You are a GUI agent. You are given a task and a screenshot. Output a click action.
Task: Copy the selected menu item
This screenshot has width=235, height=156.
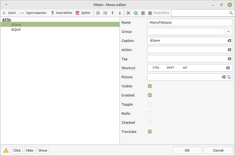(136, 13)
